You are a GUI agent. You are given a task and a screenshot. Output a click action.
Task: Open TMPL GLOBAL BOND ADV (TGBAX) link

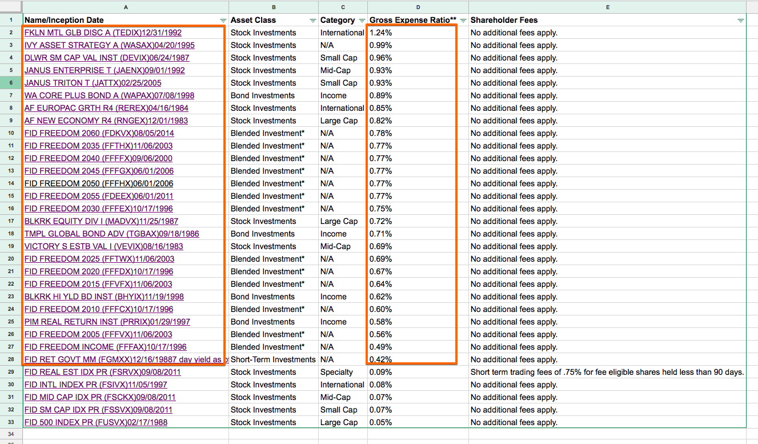(112, 234)
